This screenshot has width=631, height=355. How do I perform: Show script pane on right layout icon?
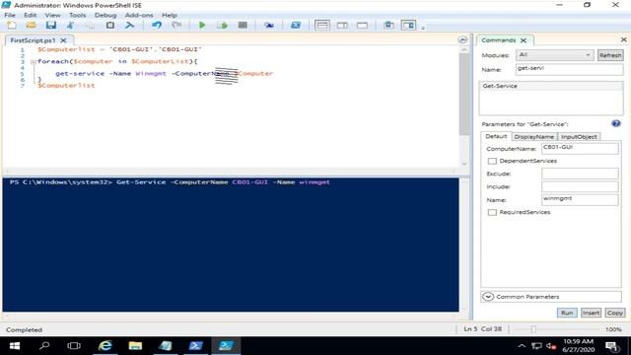tap(342, 25)
